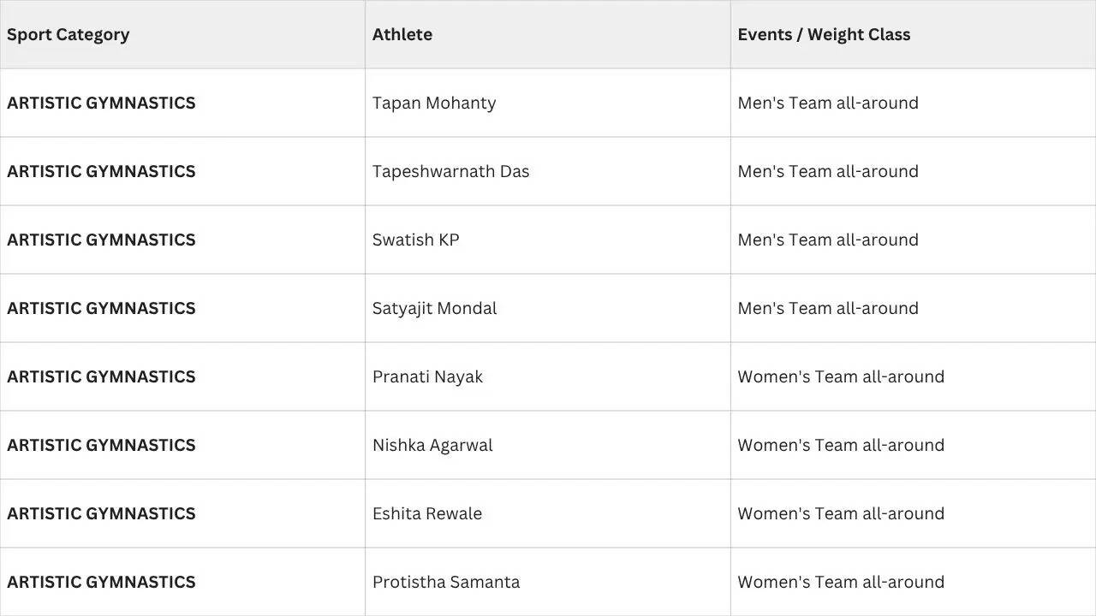1096x616 pixels.
Task: Click Men's Team all-around in Swatish KP row
Action: [828, 240]
